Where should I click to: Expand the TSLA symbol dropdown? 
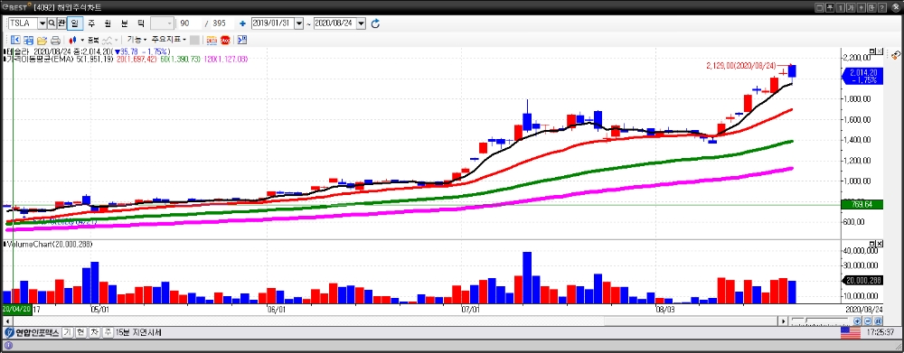point(42,23)
